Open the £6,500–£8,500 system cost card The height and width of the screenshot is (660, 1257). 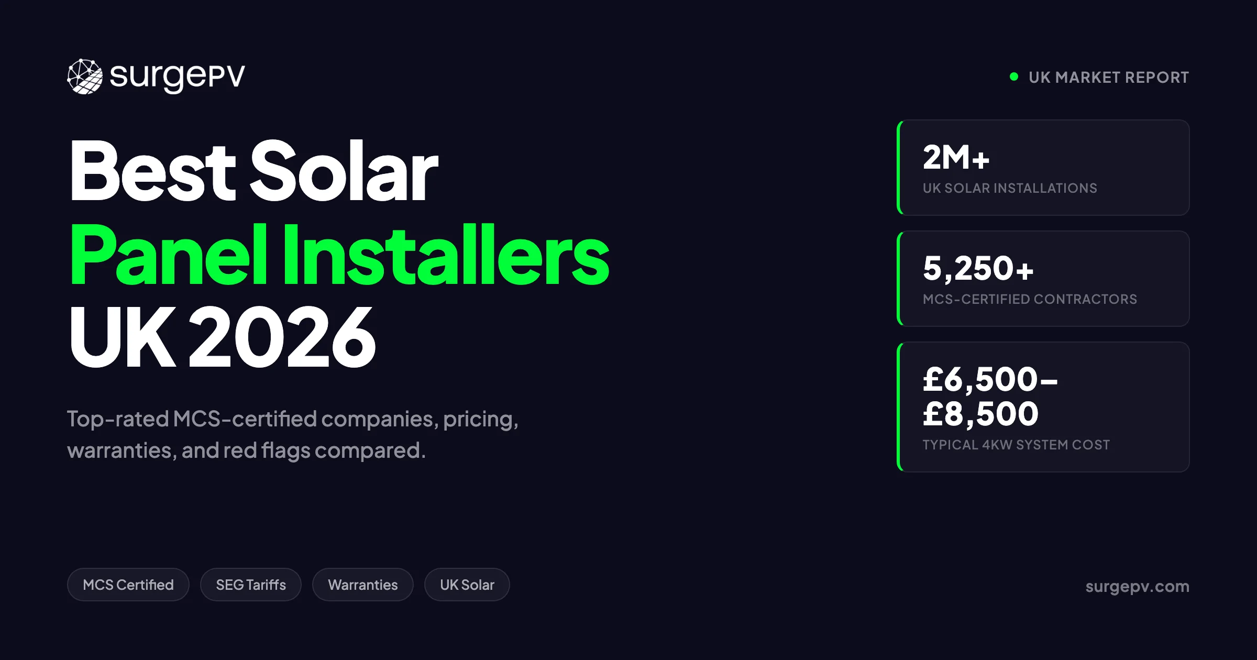point(1043,407)
